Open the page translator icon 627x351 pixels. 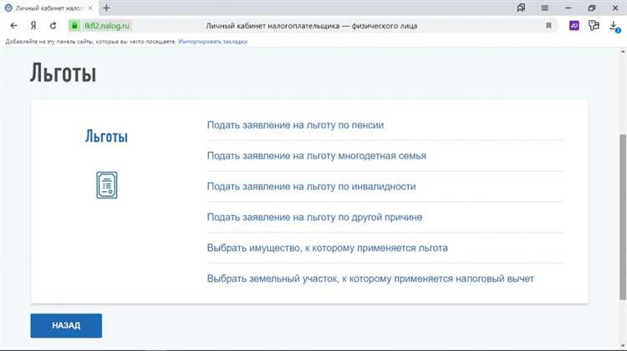(x=594, y=26)
